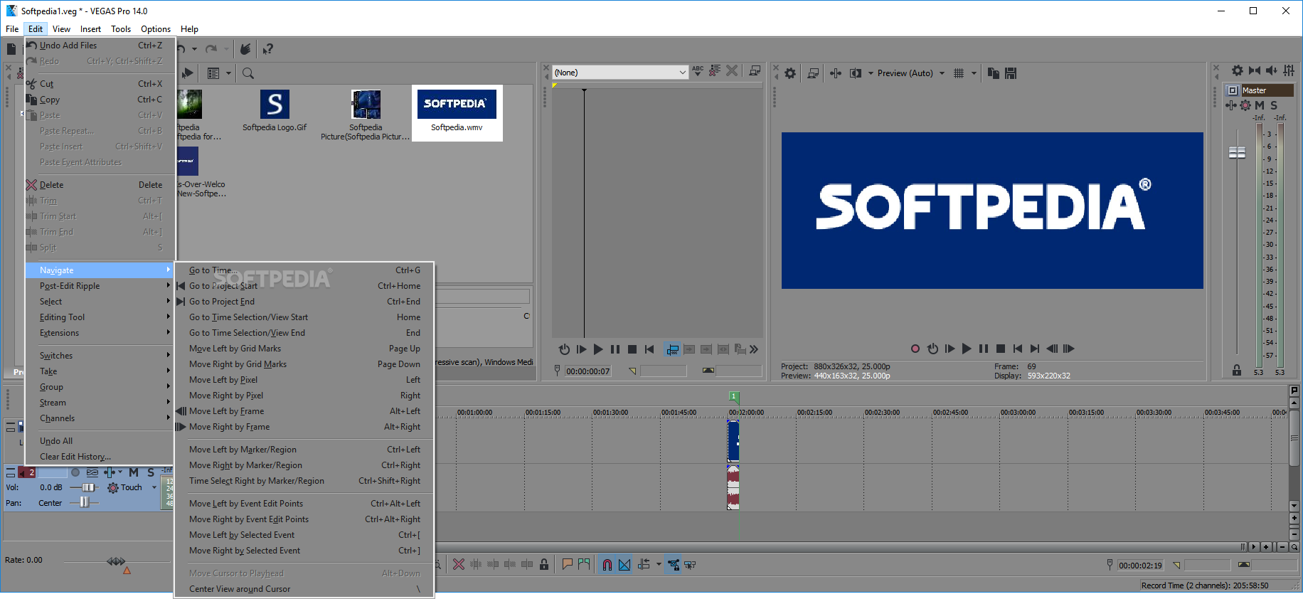Click the Remove Trimmer media icon
This screenshot has width=1303, height=599.
[732, 70]
